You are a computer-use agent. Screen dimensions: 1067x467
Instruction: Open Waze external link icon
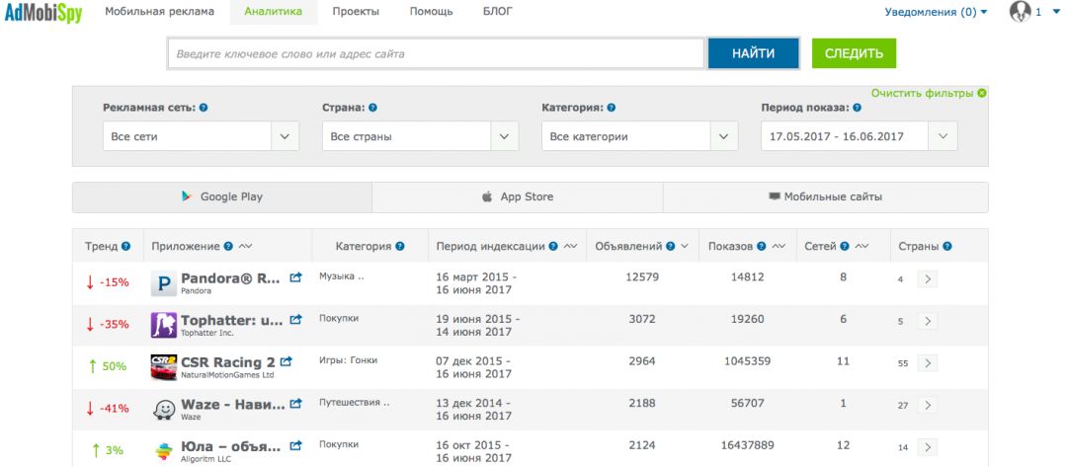click(295, 404)
